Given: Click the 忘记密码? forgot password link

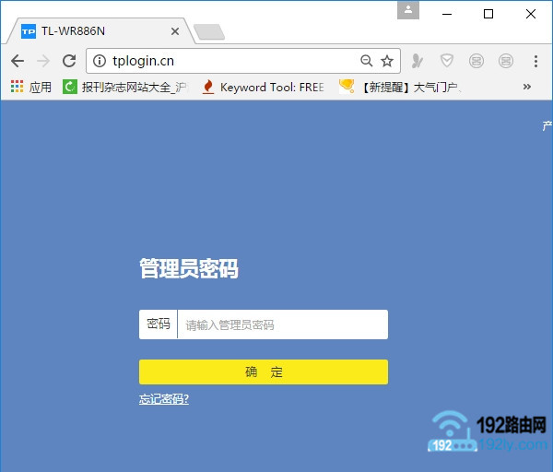Looking at the screenshot, I should tap(164, 399).
